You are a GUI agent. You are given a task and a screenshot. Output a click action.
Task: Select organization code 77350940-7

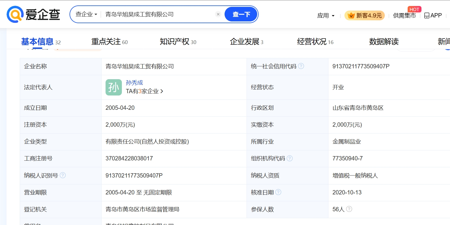pyautogui.click(x=348, y=158)
